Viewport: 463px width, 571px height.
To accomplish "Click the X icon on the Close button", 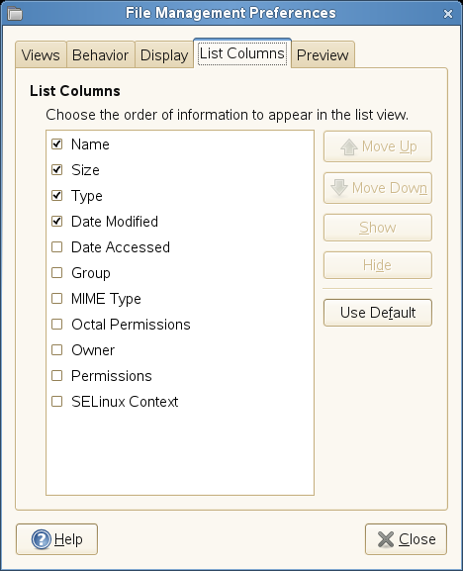I will pyautogui.click(x=386, y=539).
